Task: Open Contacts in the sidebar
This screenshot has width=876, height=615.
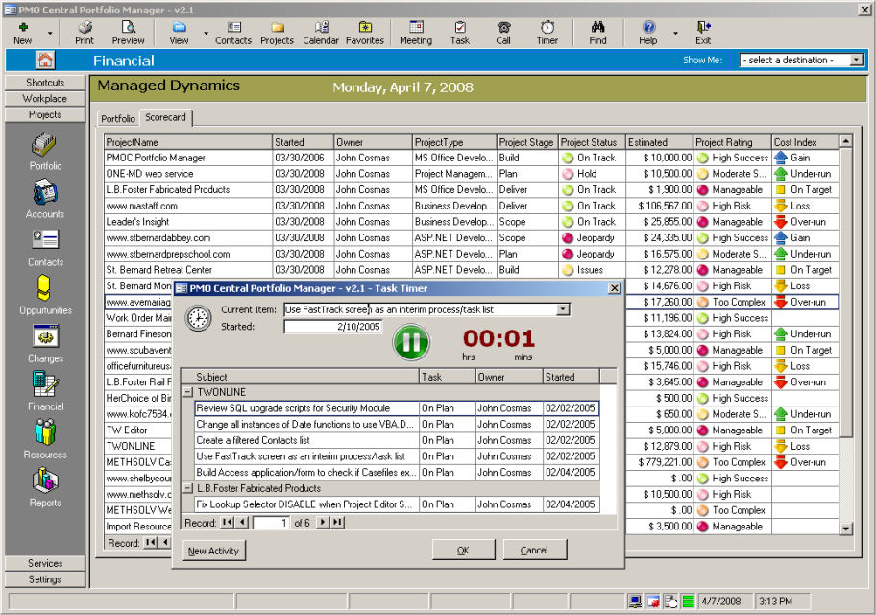Action: [x=45, y=248]
